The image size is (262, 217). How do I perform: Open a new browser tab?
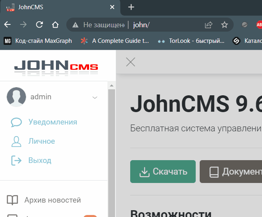131,7
